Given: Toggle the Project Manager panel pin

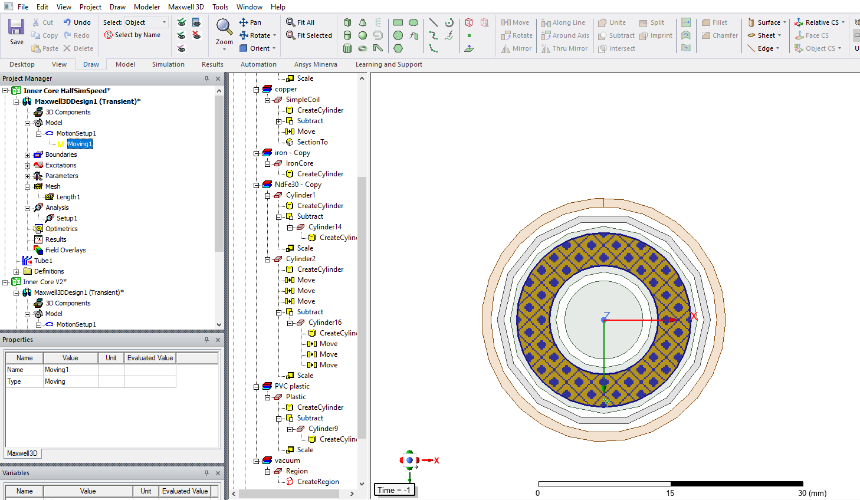Looking at the screenshot, I should tap(206, 78).
